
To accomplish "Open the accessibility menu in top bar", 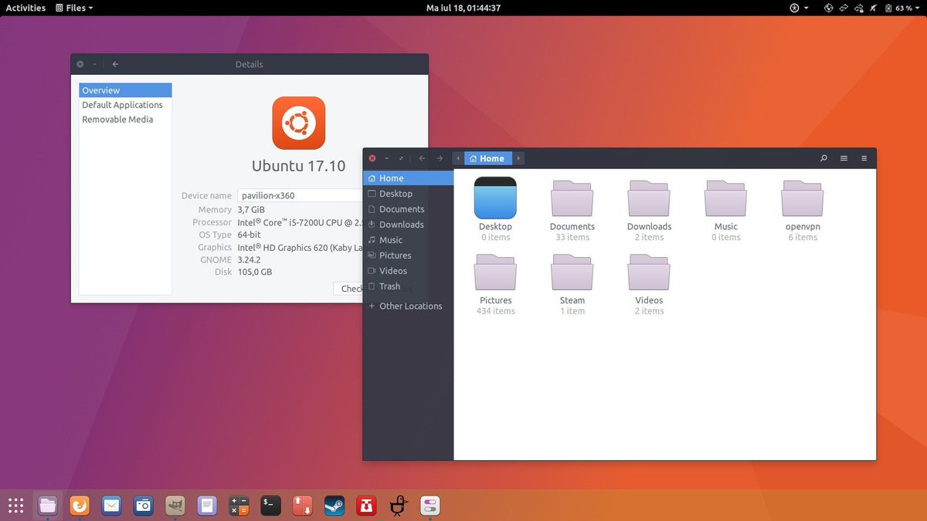I will pos(798,8).
